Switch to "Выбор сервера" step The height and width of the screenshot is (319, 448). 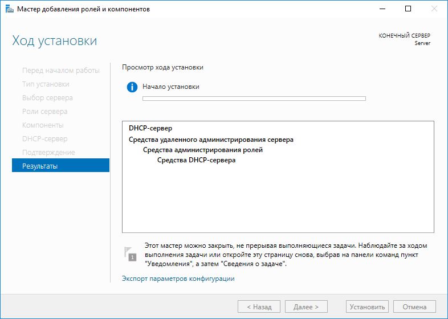47,97
